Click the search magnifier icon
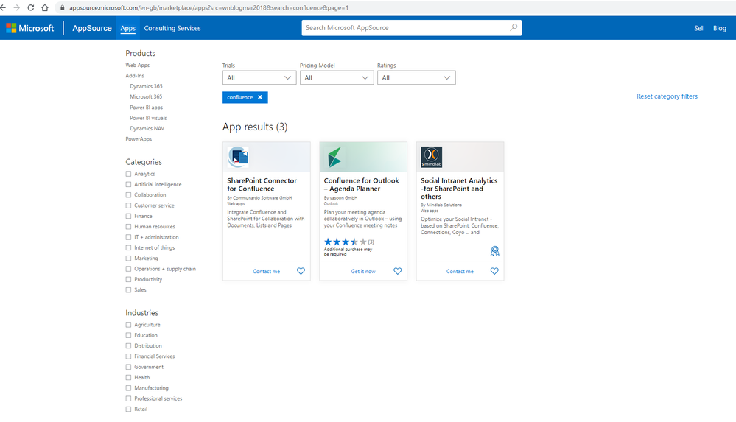The image size is (736, 422). [514, 28]
